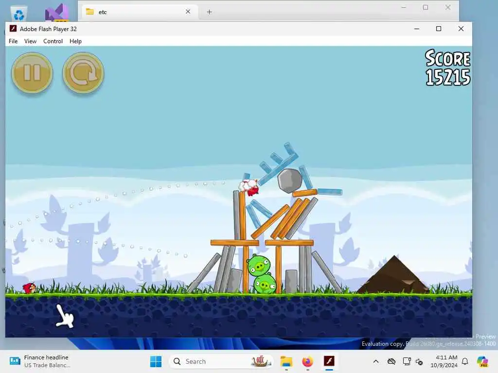Open the Finance headline widget
This screenshot has height=373, width=498.
click(x=40, y=361)
